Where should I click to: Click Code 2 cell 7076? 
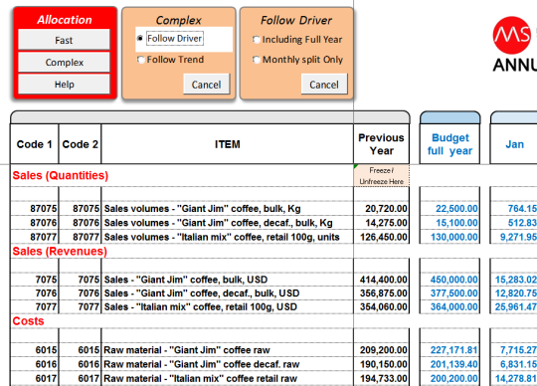tap(80, 293)
